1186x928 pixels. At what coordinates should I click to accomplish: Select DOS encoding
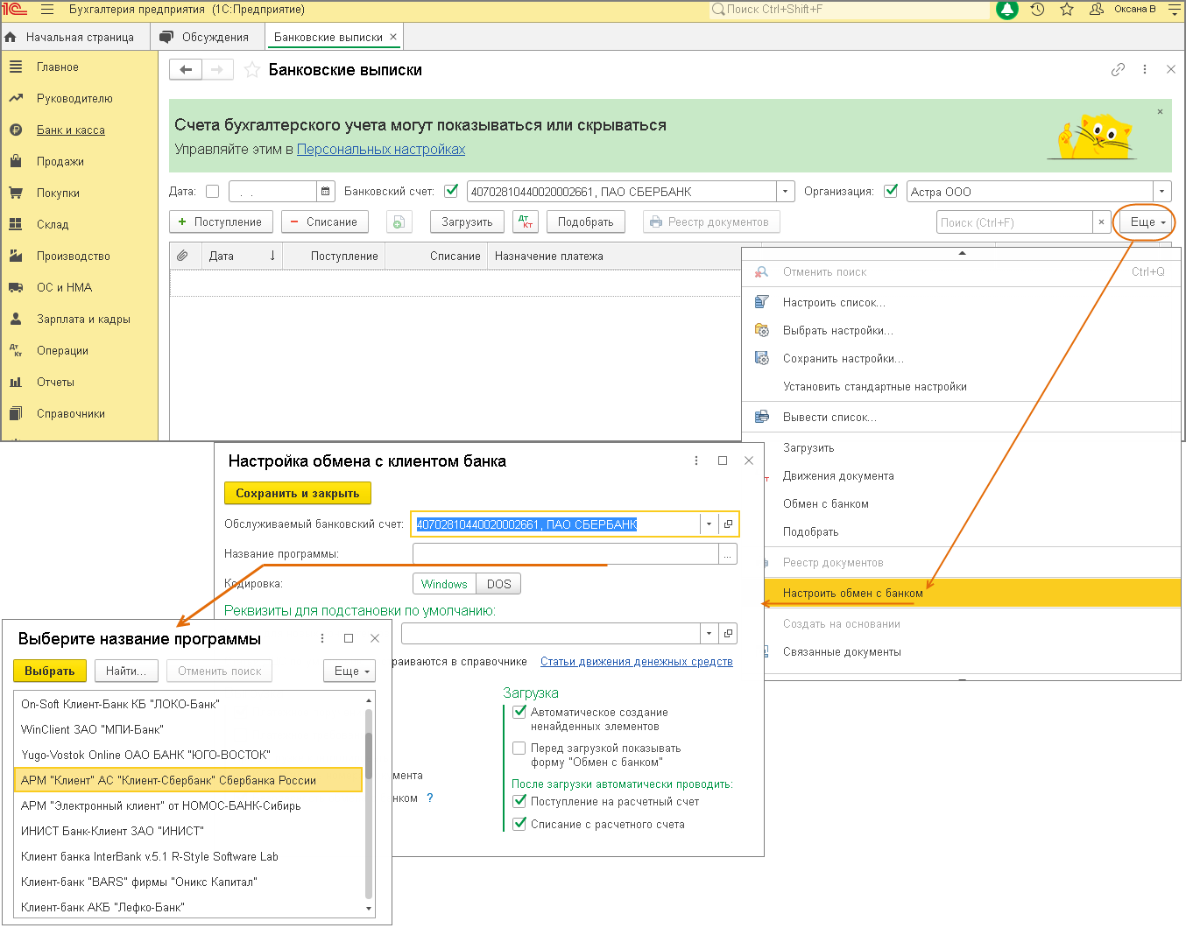[x=499, y=584]
